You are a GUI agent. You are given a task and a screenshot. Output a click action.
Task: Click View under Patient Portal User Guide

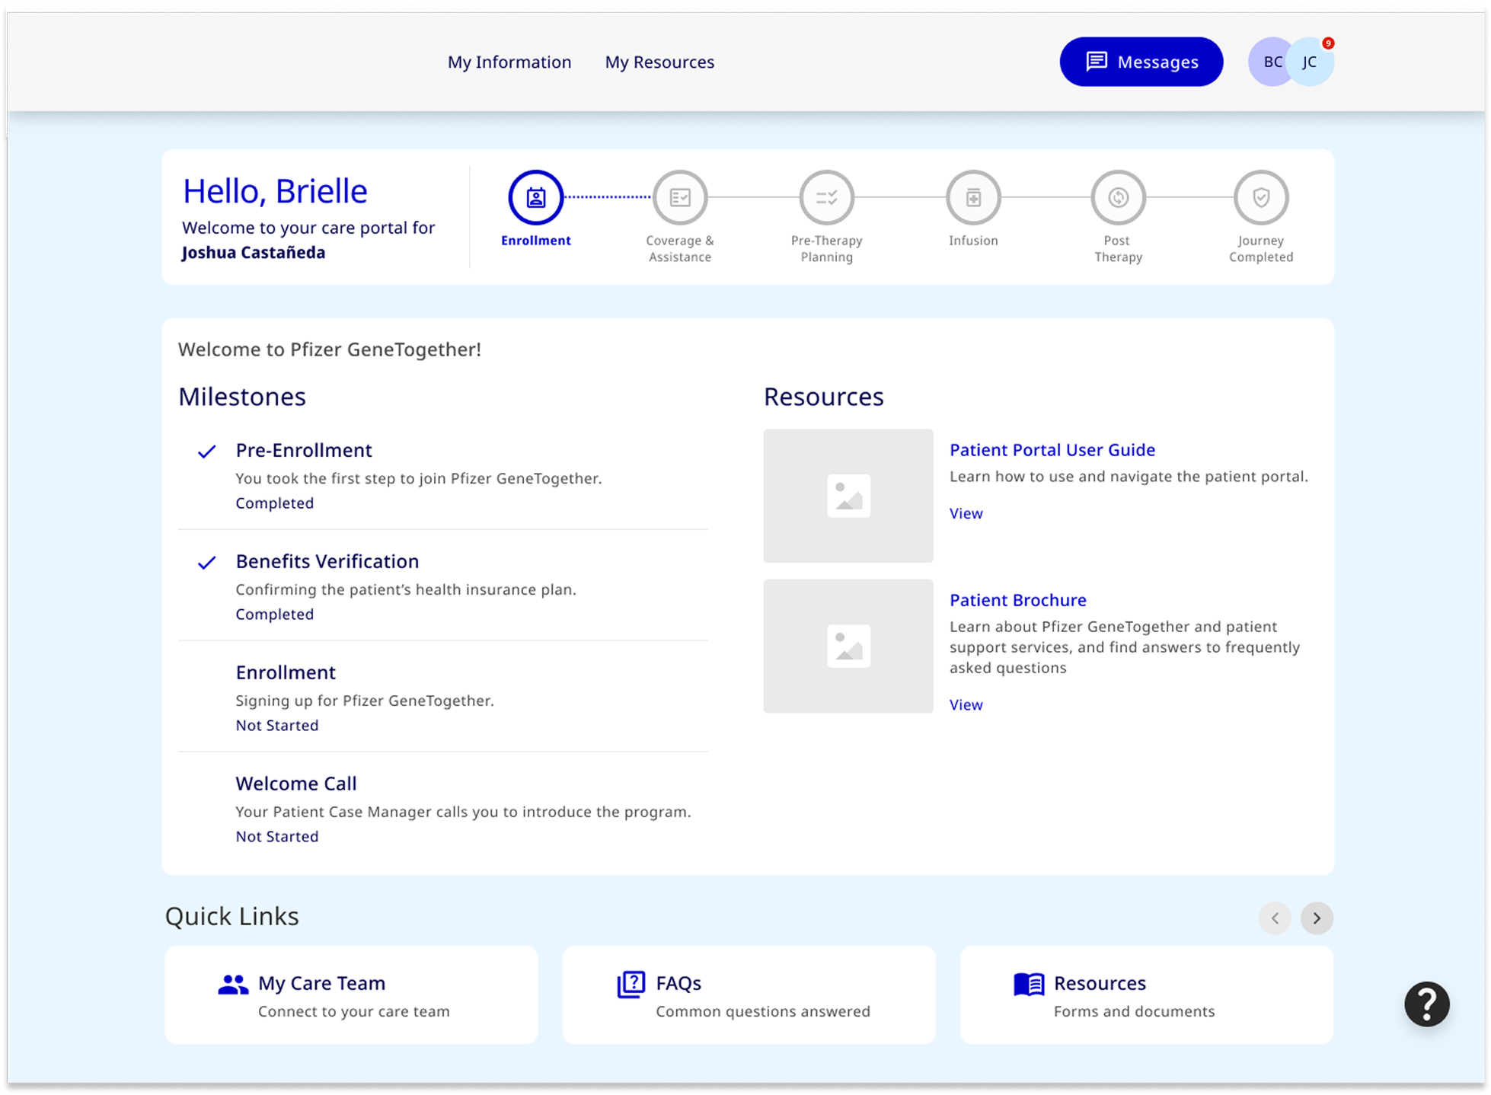[x=966, y=513]
